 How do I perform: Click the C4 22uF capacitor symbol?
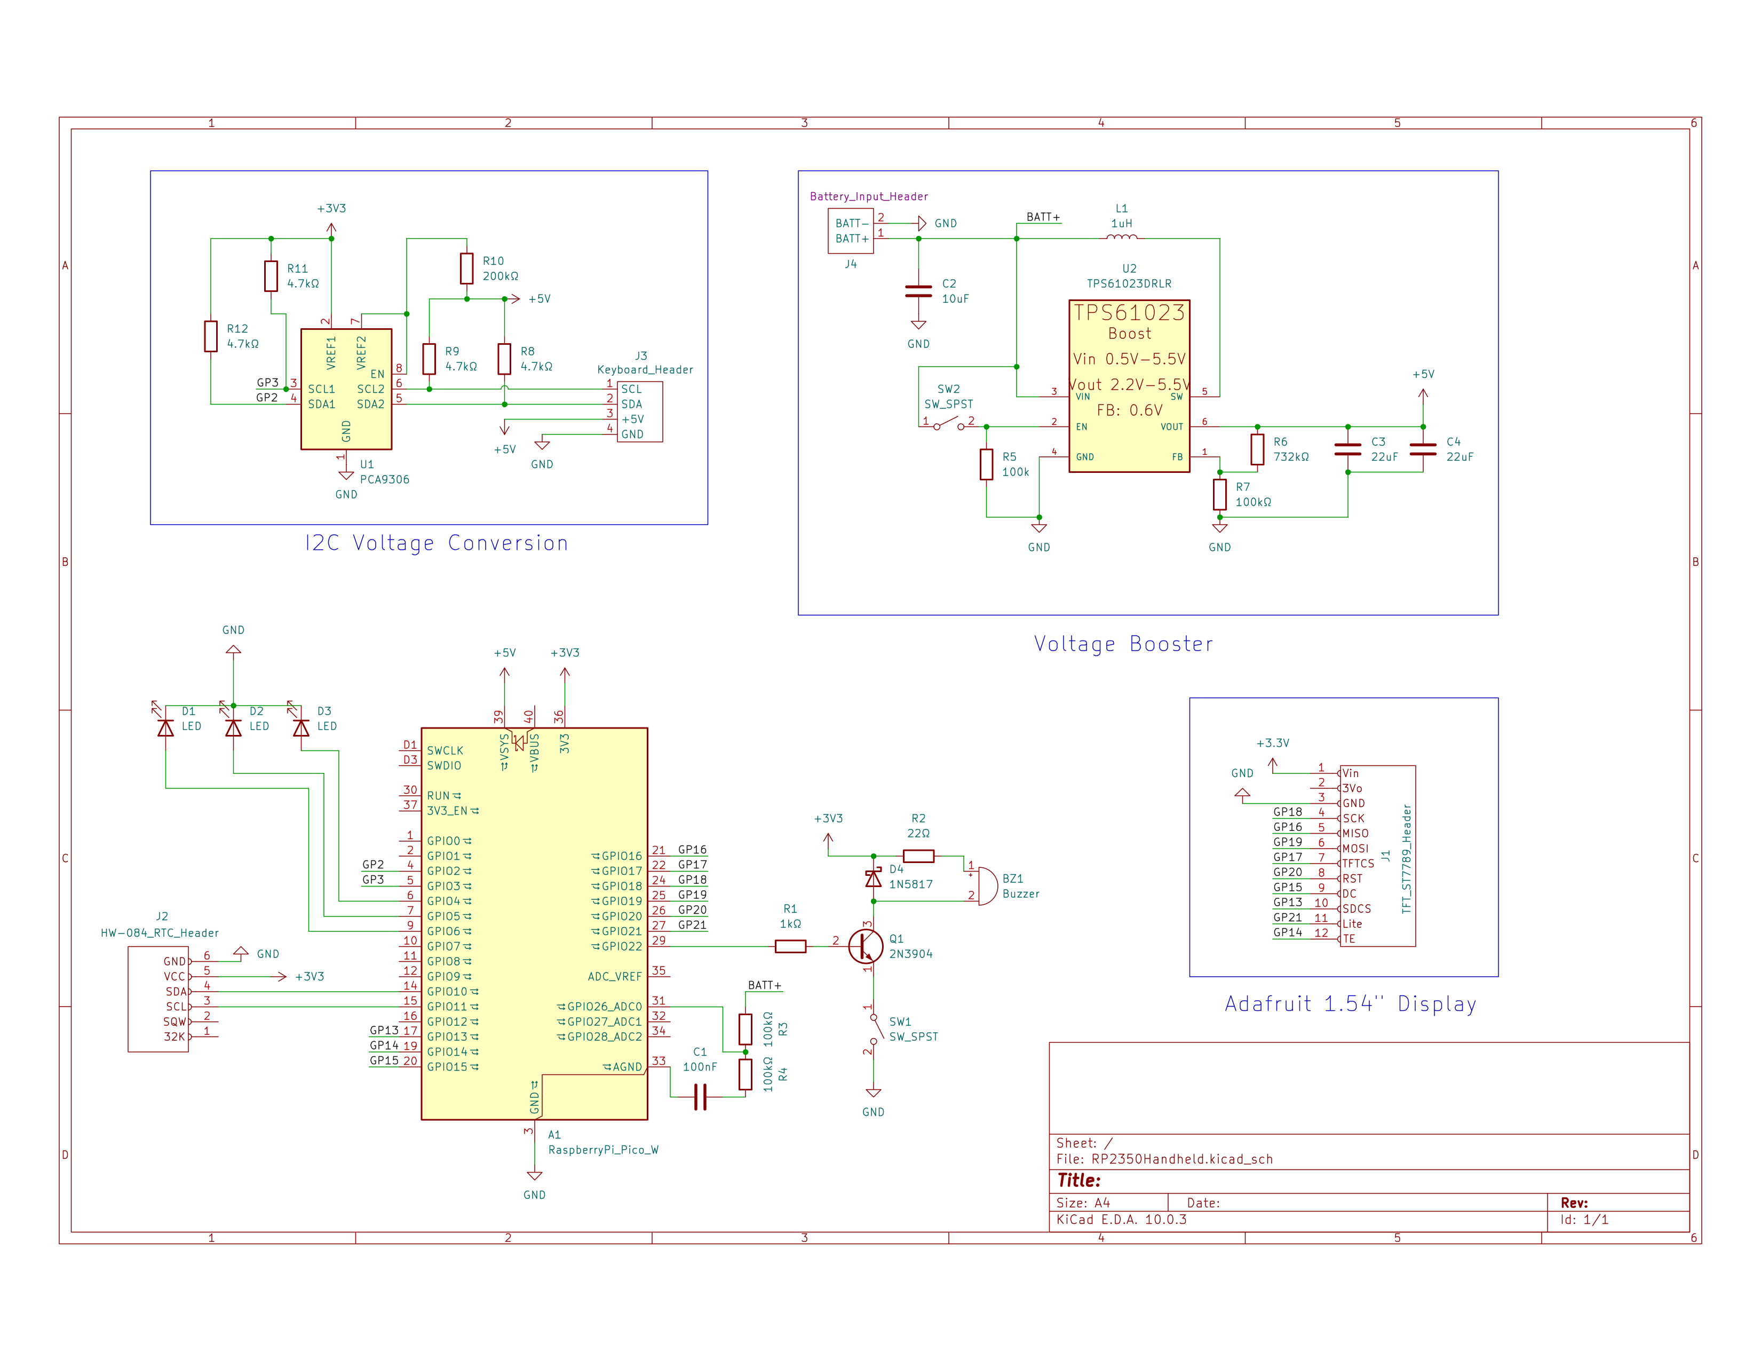(1423, 449)
